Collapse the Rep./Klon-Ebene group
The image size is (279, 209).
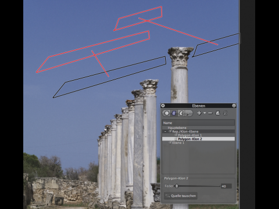[x=165, y=131]
